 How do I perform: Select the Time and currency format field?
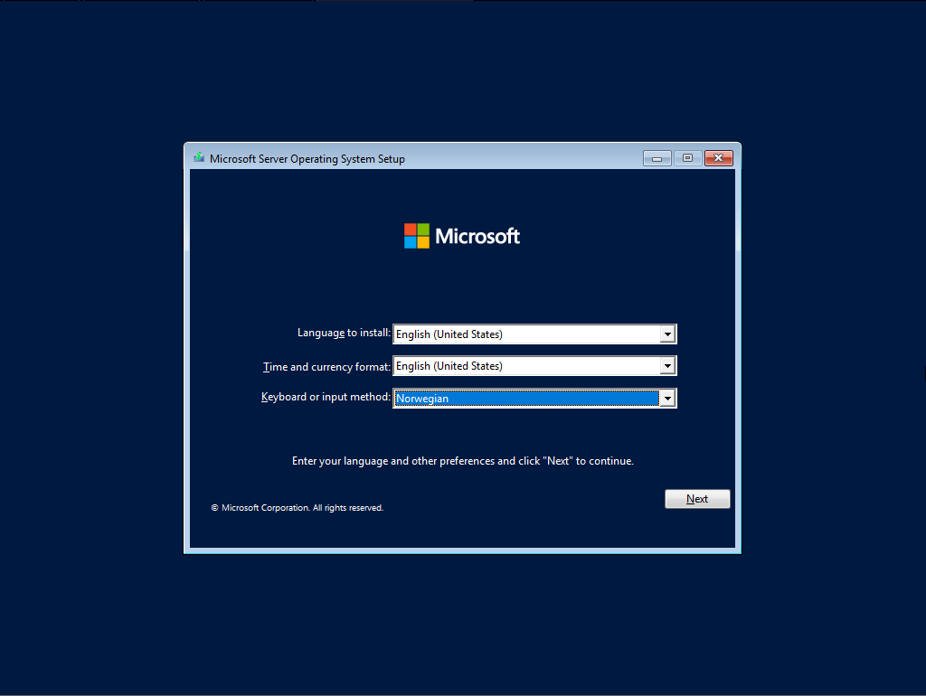coord(534,366)
